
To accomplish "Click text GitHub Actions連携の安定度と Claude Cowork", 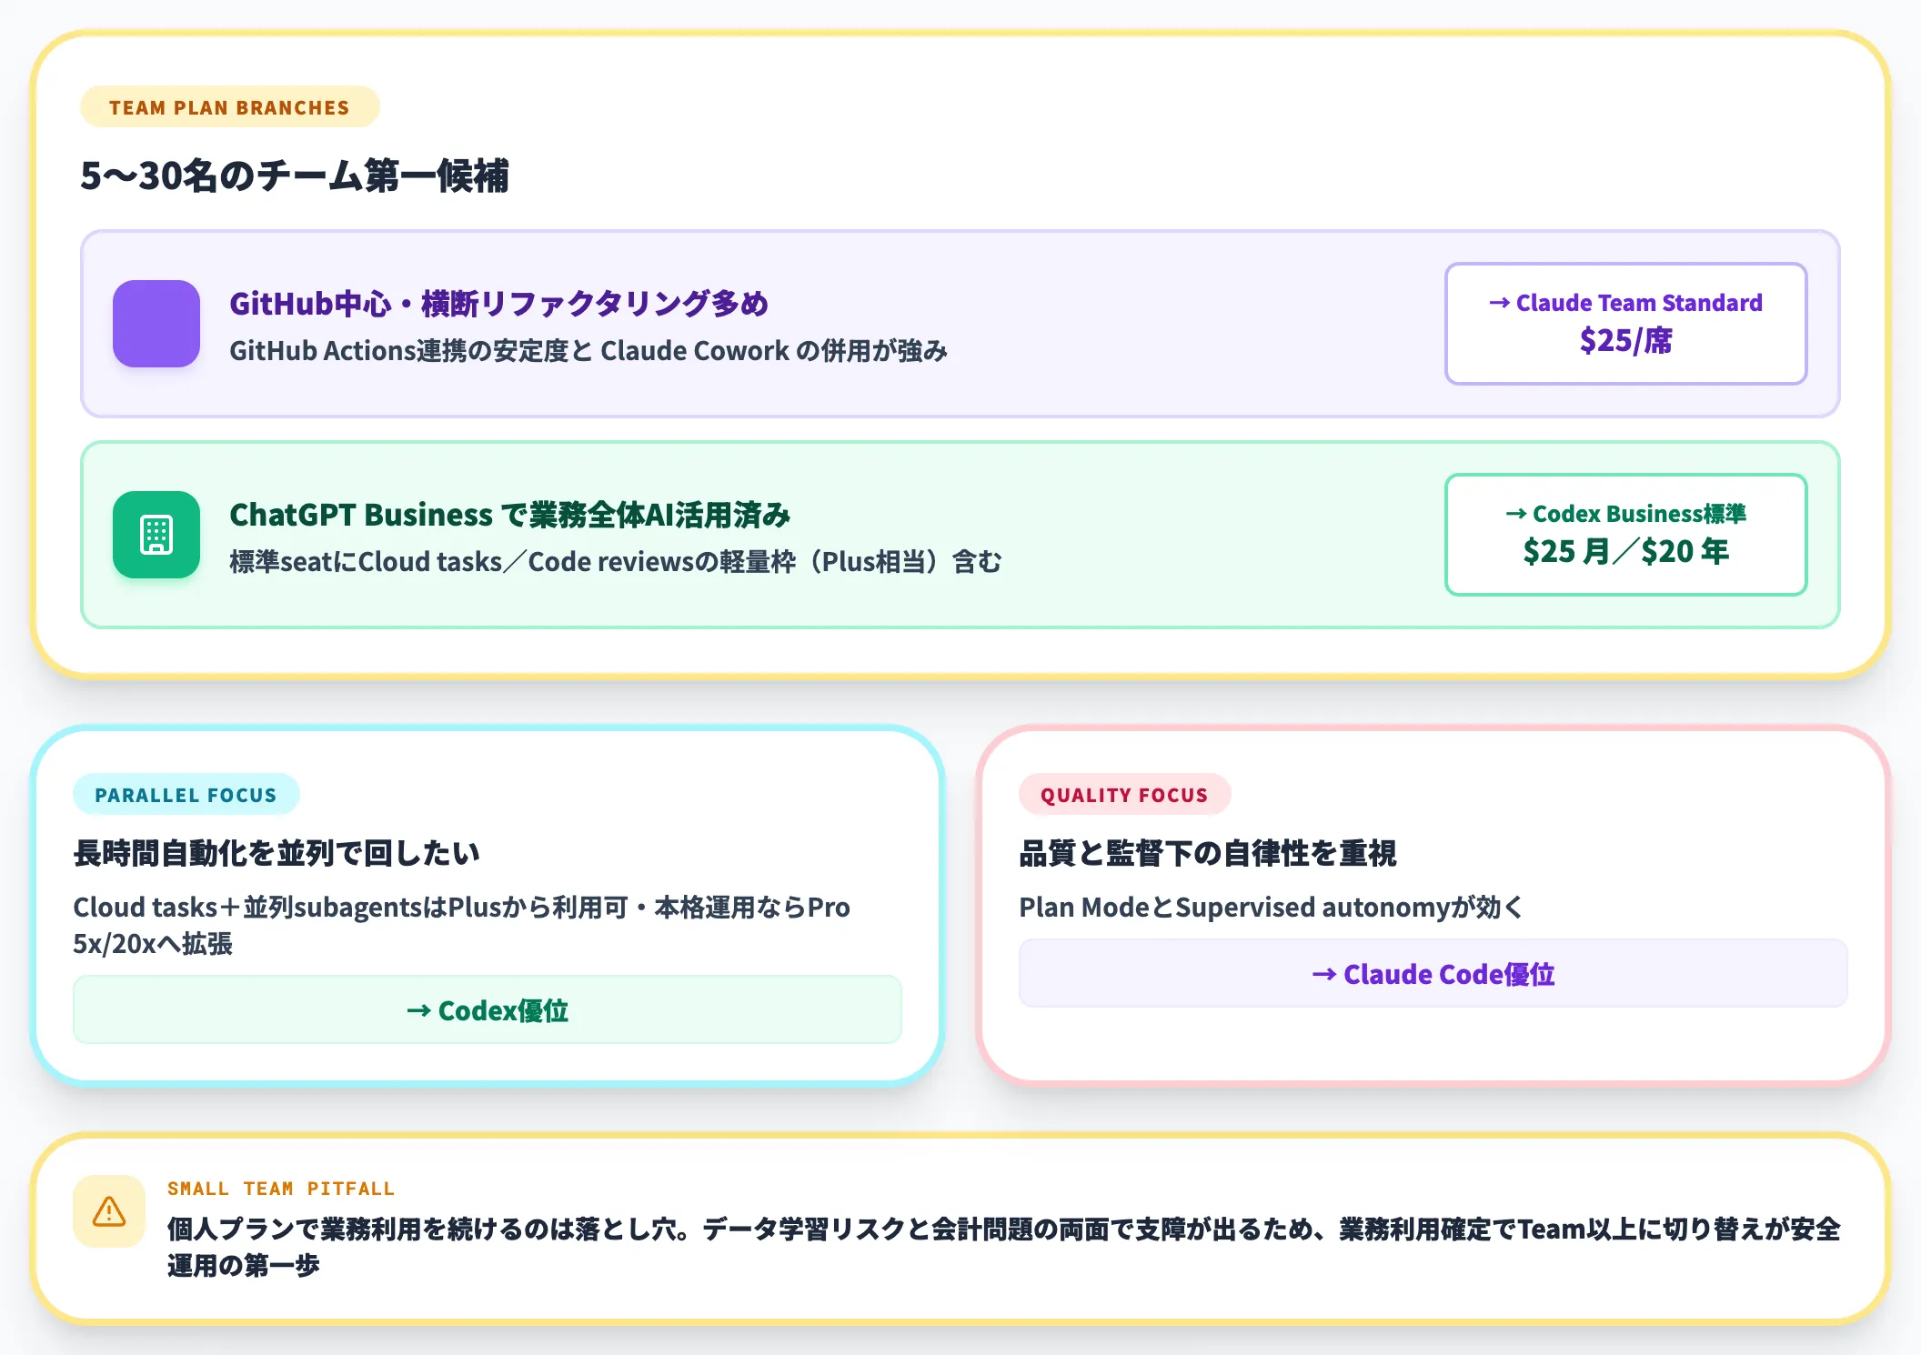I will [x=509, y=351].
